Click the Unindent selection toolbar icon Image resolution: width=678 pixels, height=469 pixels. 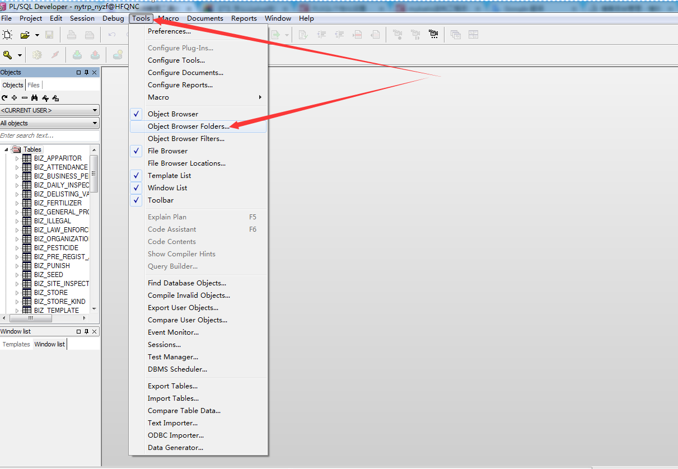pos(339,35)
